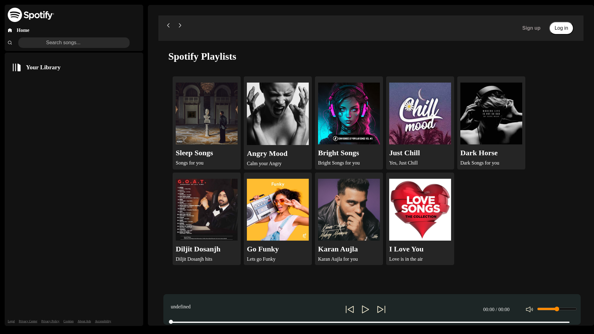
Task: Open Your Library heading
Action: pyautogui.click(x=43, y=67)
